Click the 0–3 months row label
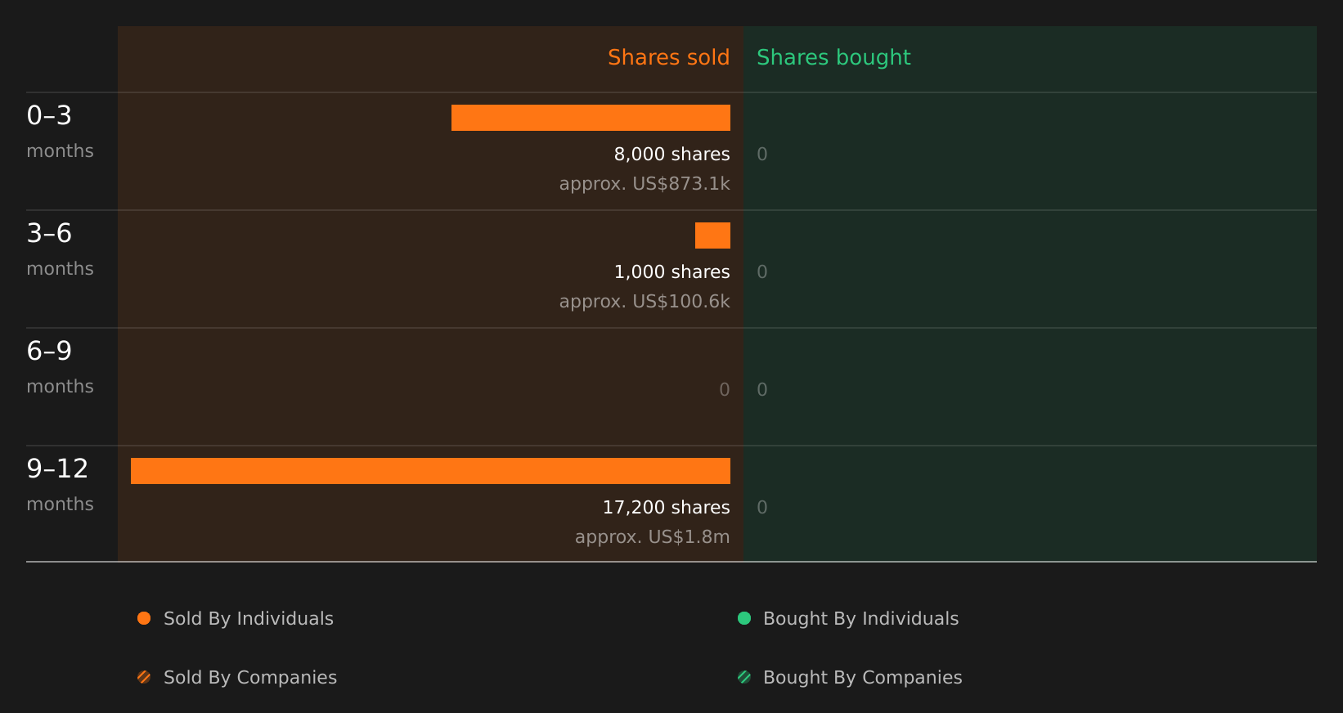This screenshot has height=713, width=1343. tap(60, 132)
